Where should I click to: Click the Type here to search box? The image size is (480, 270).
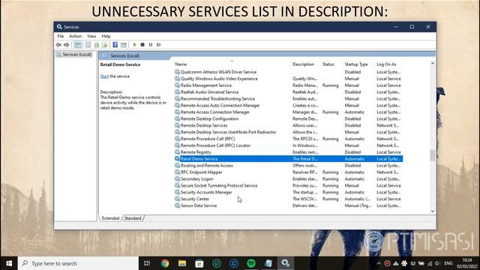78,263
